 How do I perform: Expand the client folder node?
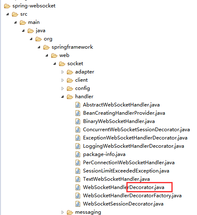tap(62, 80)
